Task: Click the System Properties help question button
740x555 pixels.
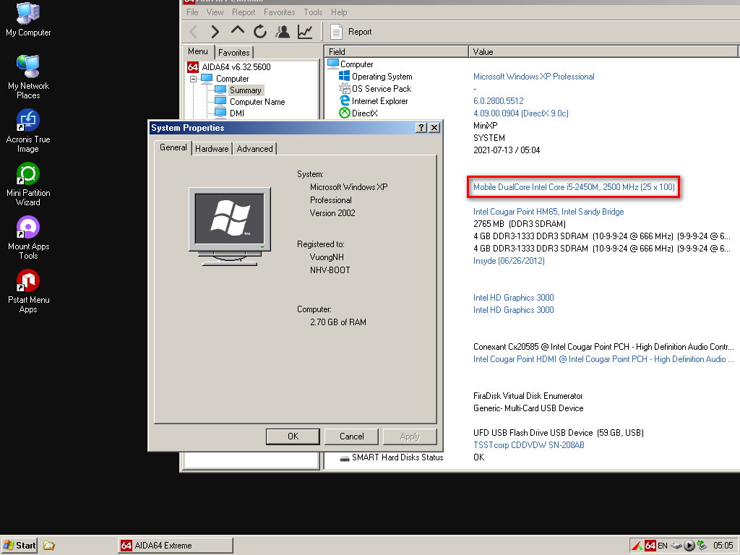Action: tap(421, 127)
